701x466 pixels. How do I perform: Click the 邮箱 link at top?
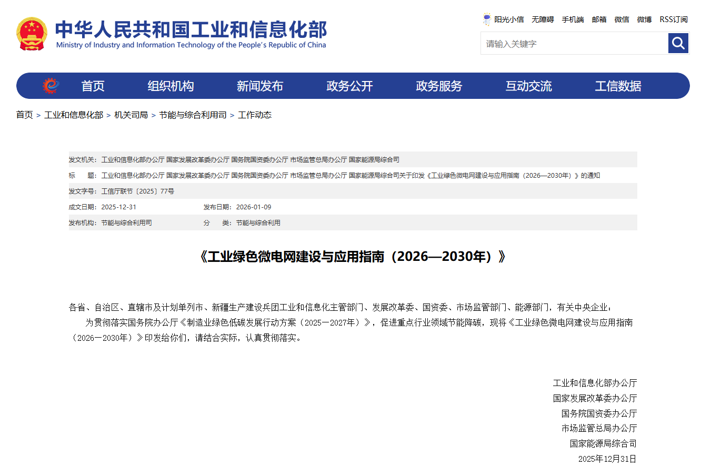coord(599,19)
